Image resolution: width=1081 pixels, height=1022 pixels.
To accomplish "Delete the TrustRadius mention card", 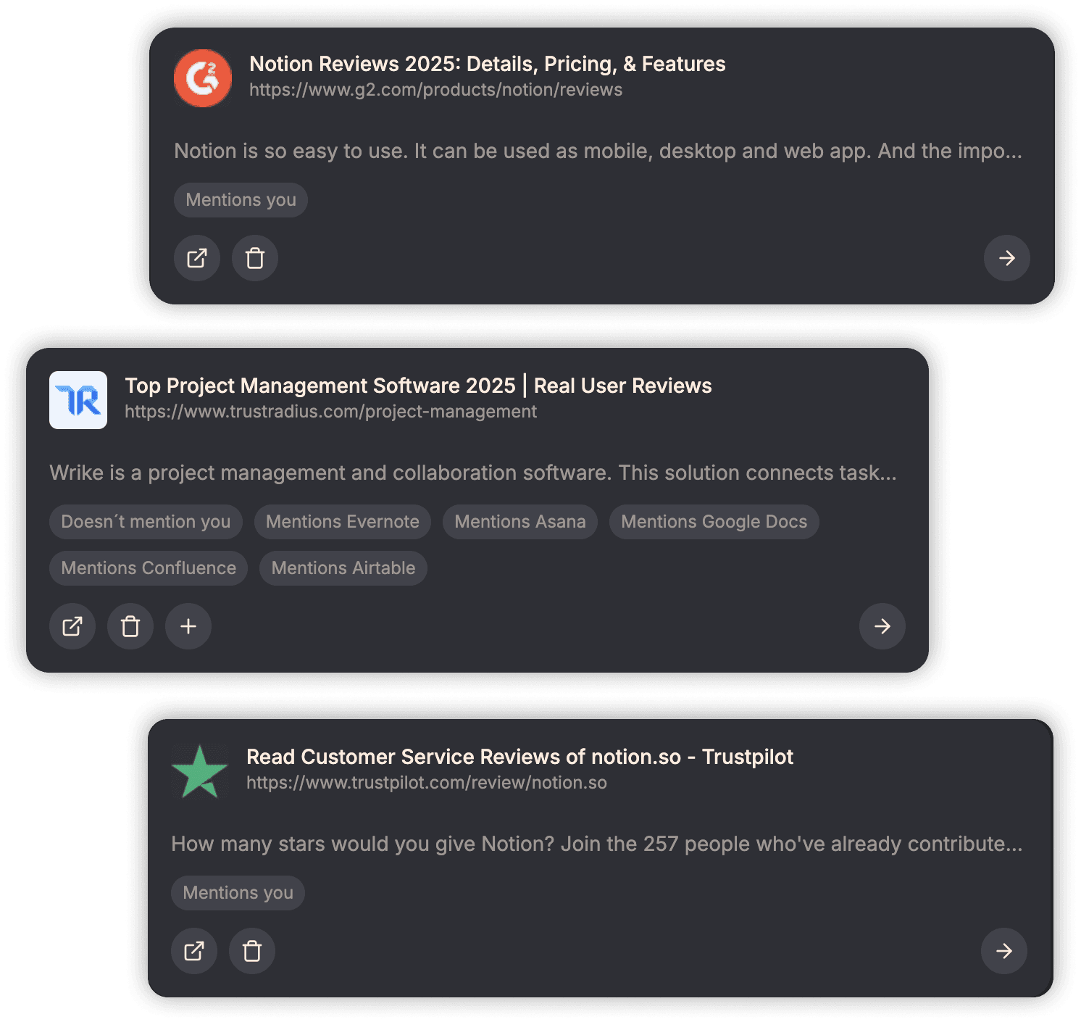I will [x=130, y=626].
